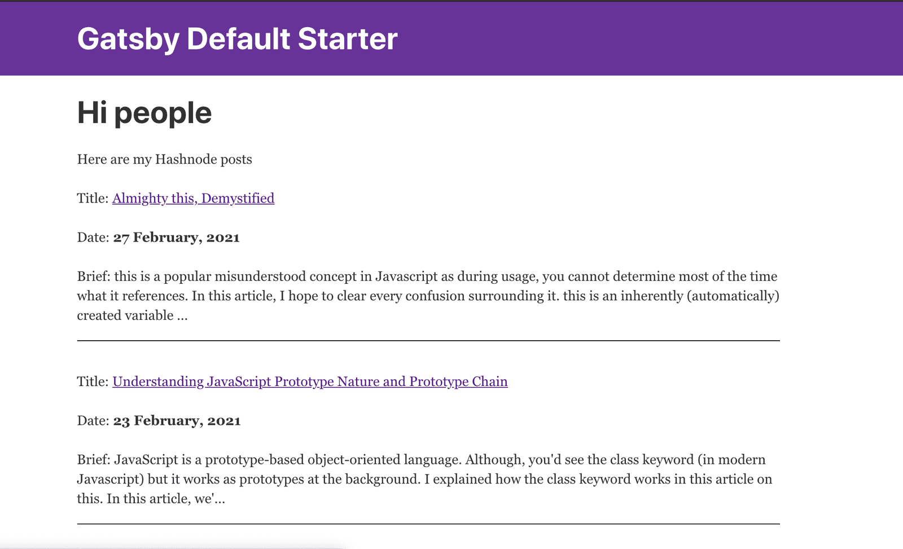Click the Title: label before Almighty this
This screenshot has height=549, width=903.
(93, 199)
